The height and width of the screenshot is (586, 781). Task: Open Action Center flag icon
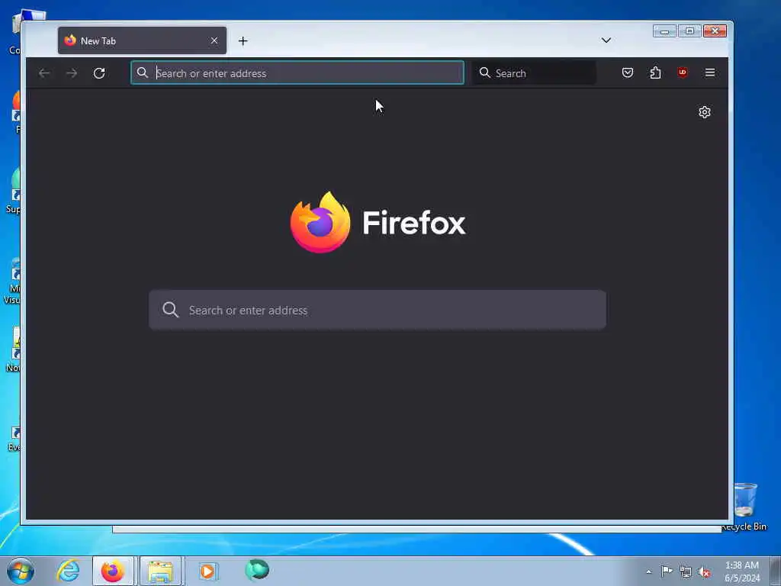667,572
